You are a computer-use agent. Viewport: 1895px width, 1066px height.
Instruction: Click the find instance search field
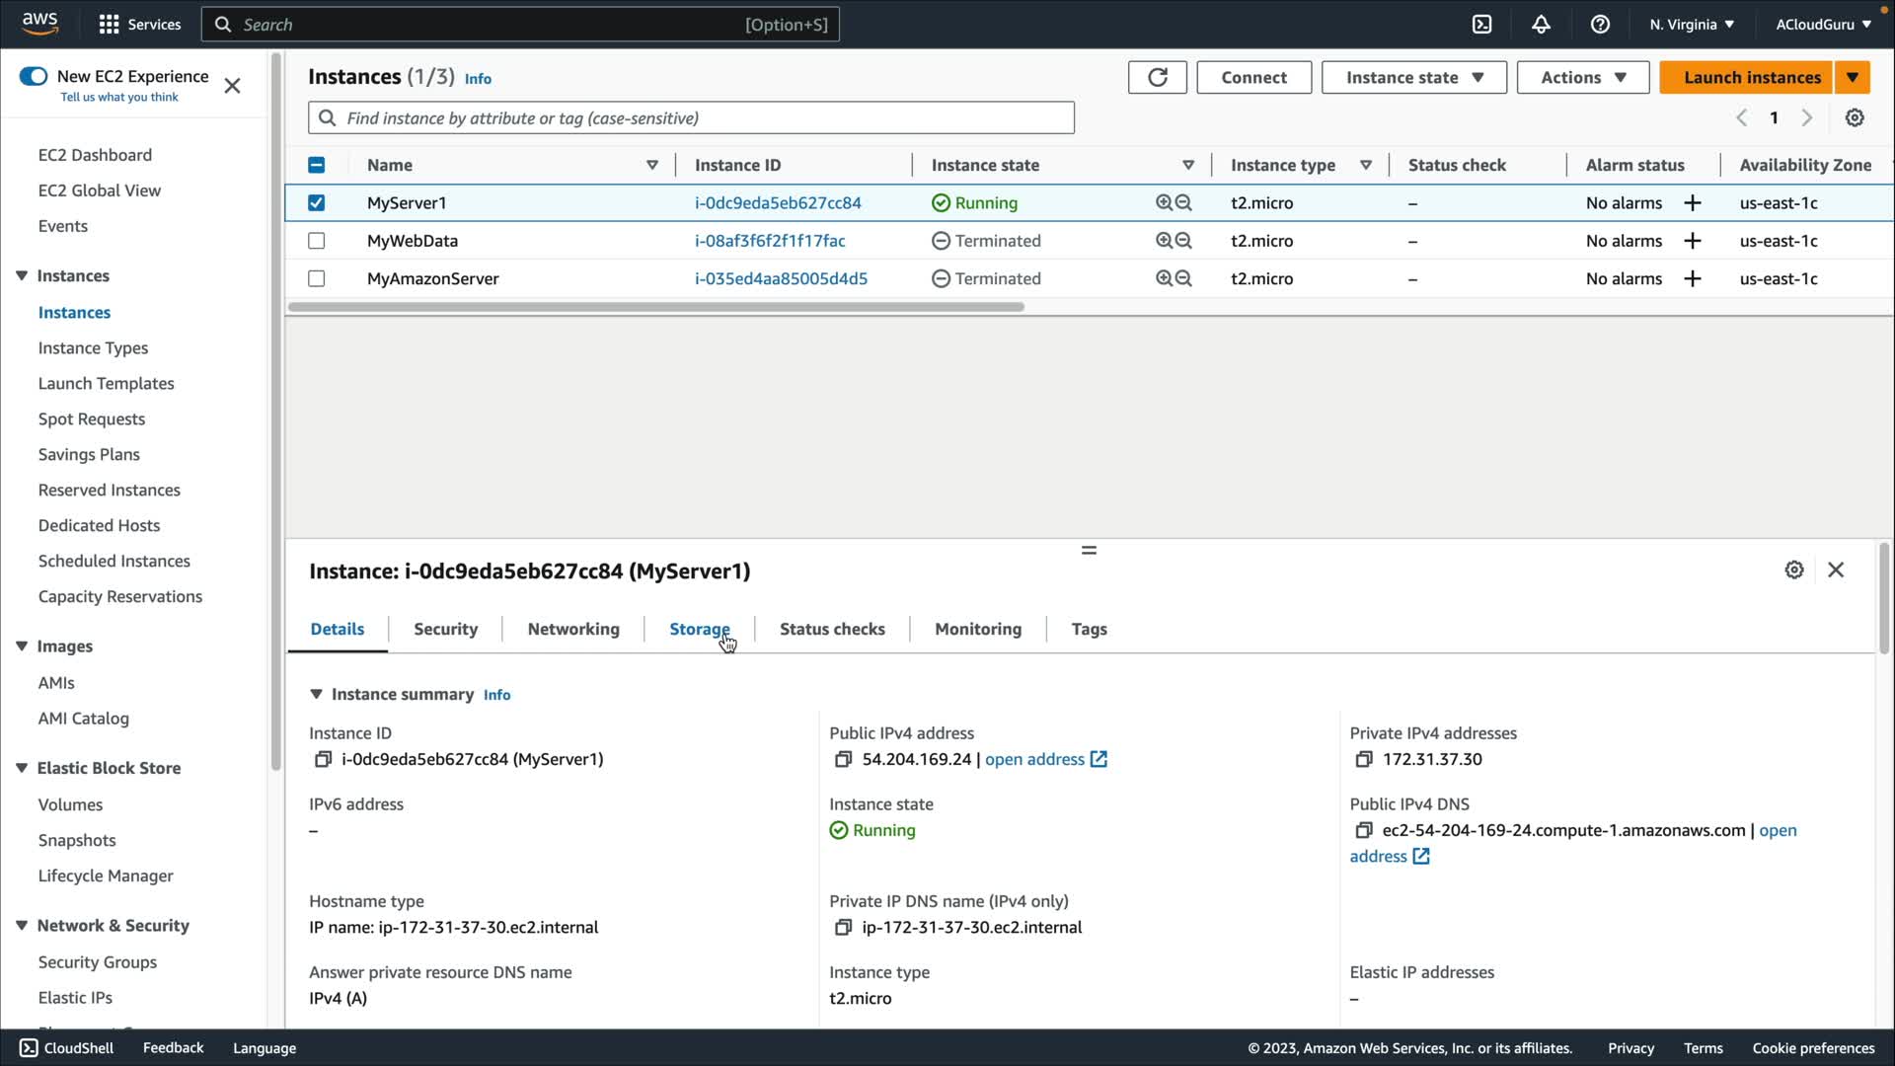pos(691,118)
